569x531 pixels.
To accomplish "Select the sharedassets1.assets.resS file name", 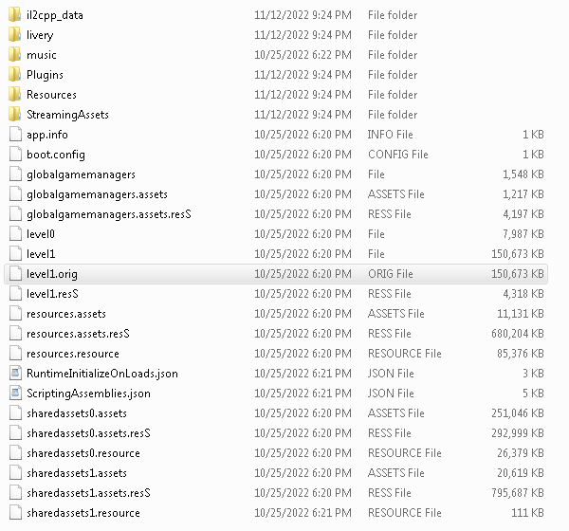I will (x=89, y=493).
